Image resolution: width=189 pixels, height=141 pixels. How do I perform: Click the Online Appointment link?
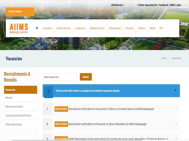[x=148, y=5]
